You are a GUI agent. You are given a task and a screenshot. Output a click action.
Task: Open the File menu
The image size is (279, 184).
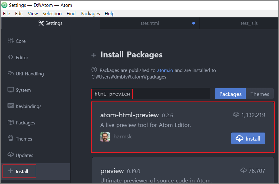pos(7,14)
